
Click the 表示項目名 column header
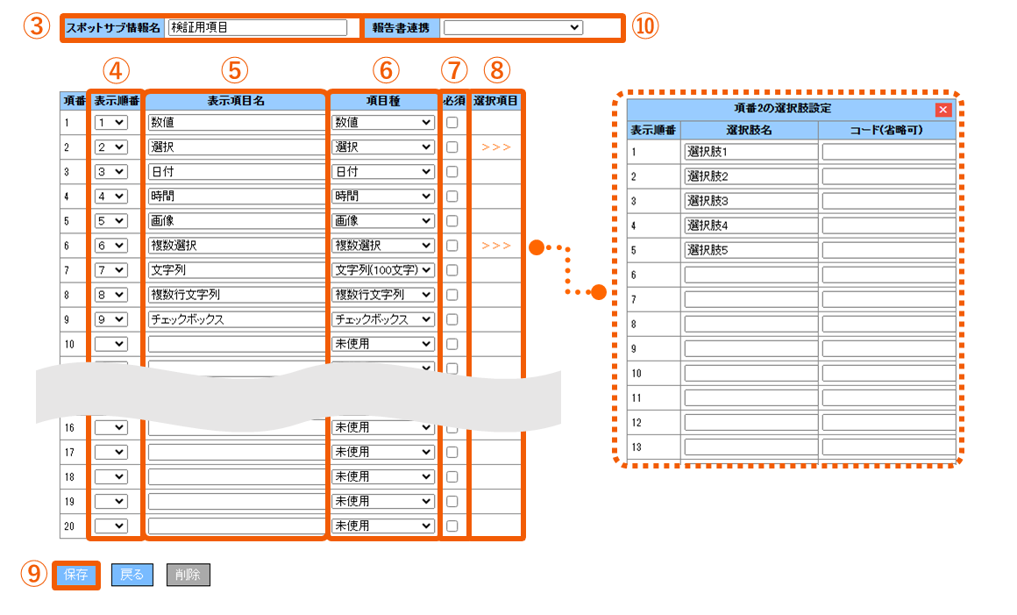(236, 101)
